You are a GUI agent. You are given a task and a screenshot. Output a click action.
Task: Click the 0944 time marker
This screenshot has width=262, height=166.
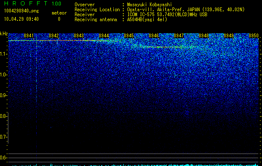click(104, 35)
